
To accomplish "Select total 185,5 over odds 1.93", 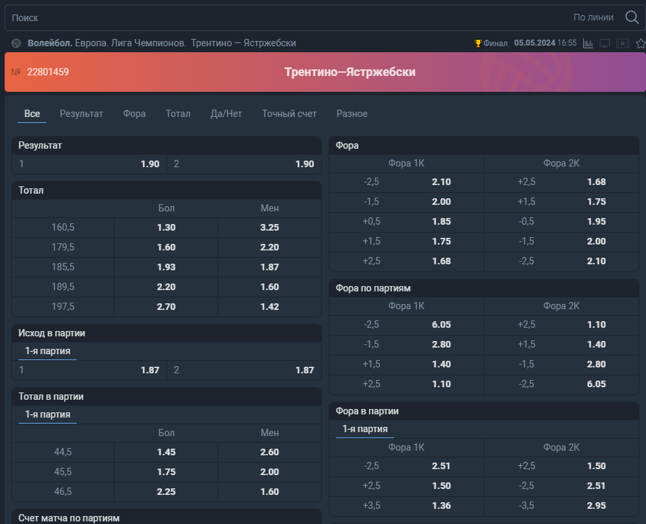I will [x=166, y=267].
